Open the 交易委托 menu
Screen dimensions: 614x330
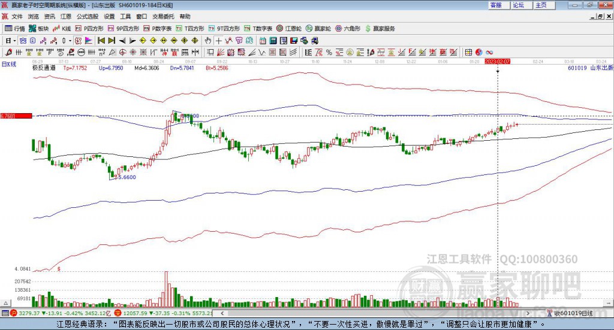(x=164, y=17)
